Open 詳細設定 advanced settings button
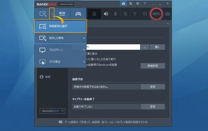208x131 pixels. [153, 66]
